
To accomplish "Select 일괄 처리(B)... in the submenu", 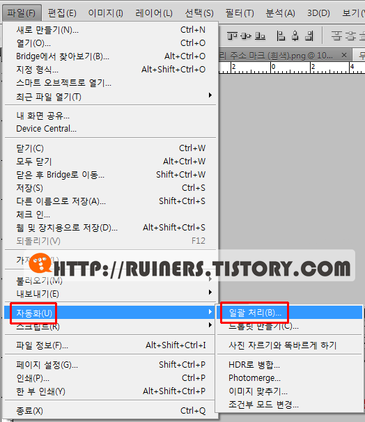I will (x=290, y=313).
